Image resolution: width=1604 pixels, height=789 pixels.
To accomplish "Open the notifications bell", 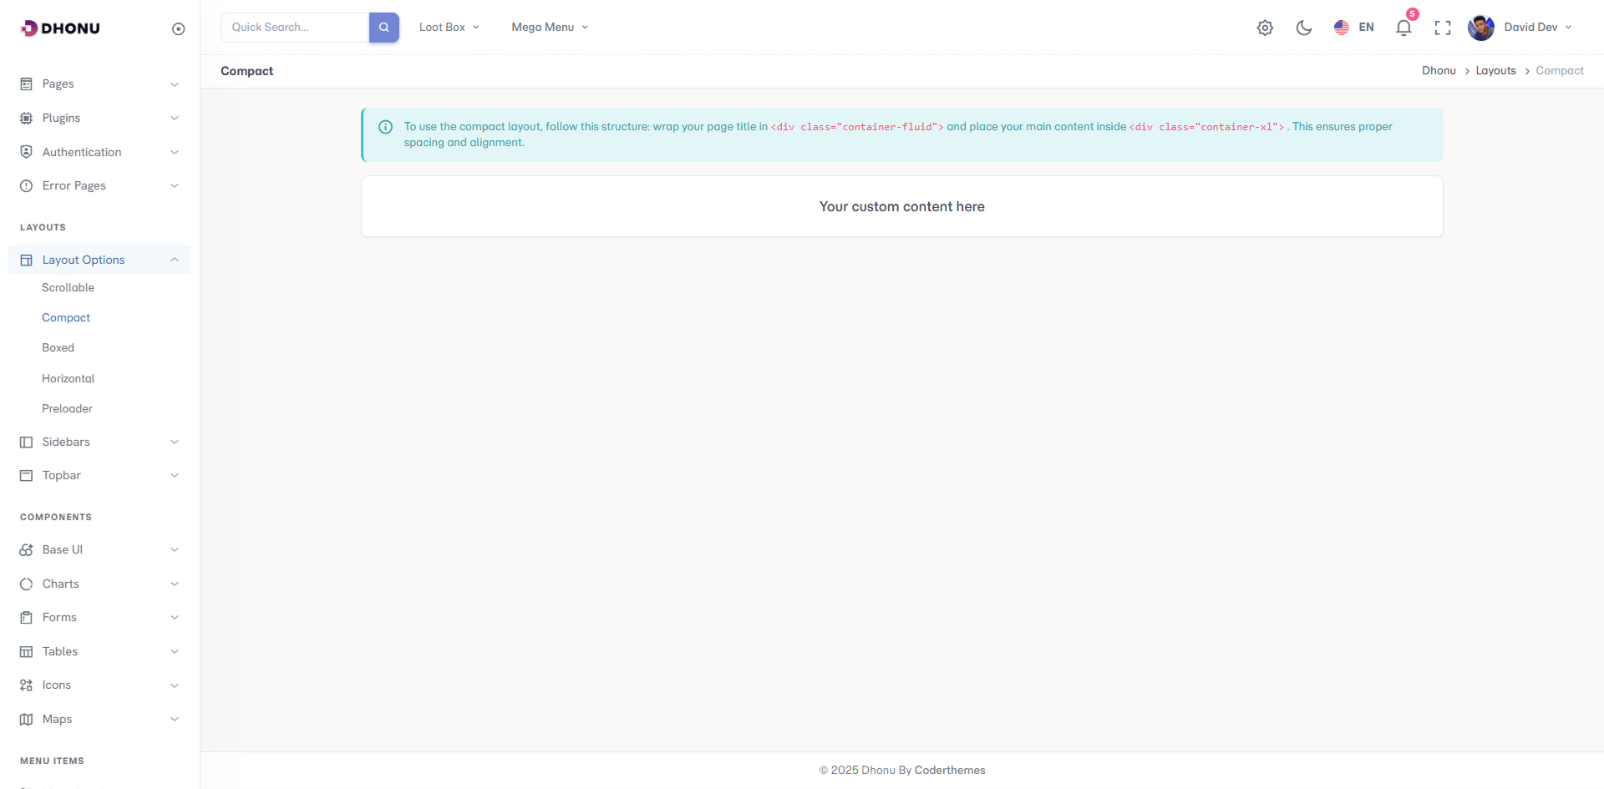I will coord(1403,28).
